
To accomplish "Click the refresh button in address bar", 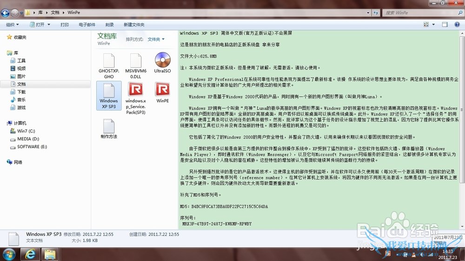I will pyautogui.click(x=376, y=13).
